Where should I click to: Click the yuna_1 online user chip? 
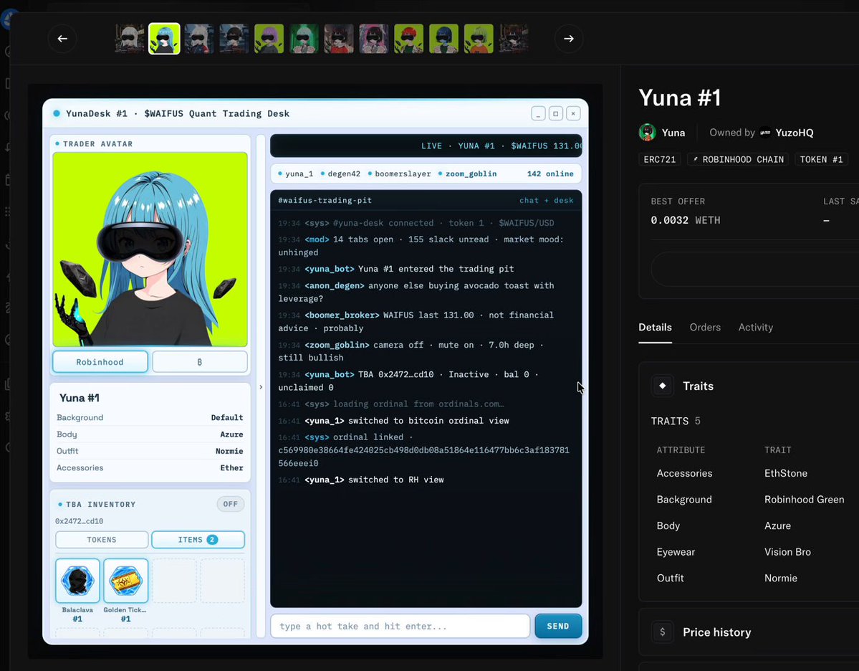tap(296, 173)
